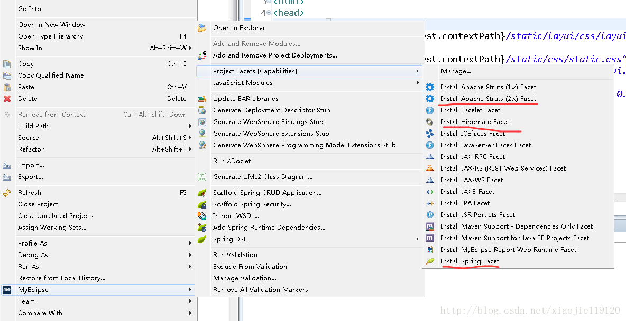The image size is (626, 321).
Task: Click the WebSphere Bindings Stub icon
Action: (x=202, y=121)
